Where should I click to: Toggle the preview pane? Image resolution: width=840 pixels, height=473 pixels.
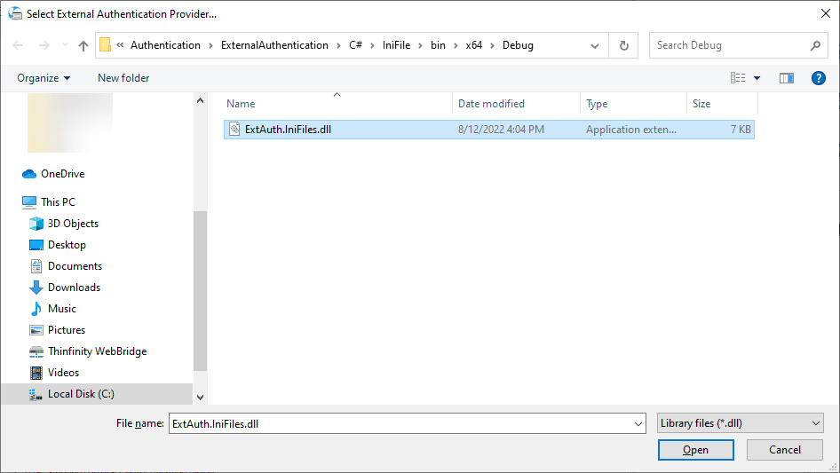787,78
